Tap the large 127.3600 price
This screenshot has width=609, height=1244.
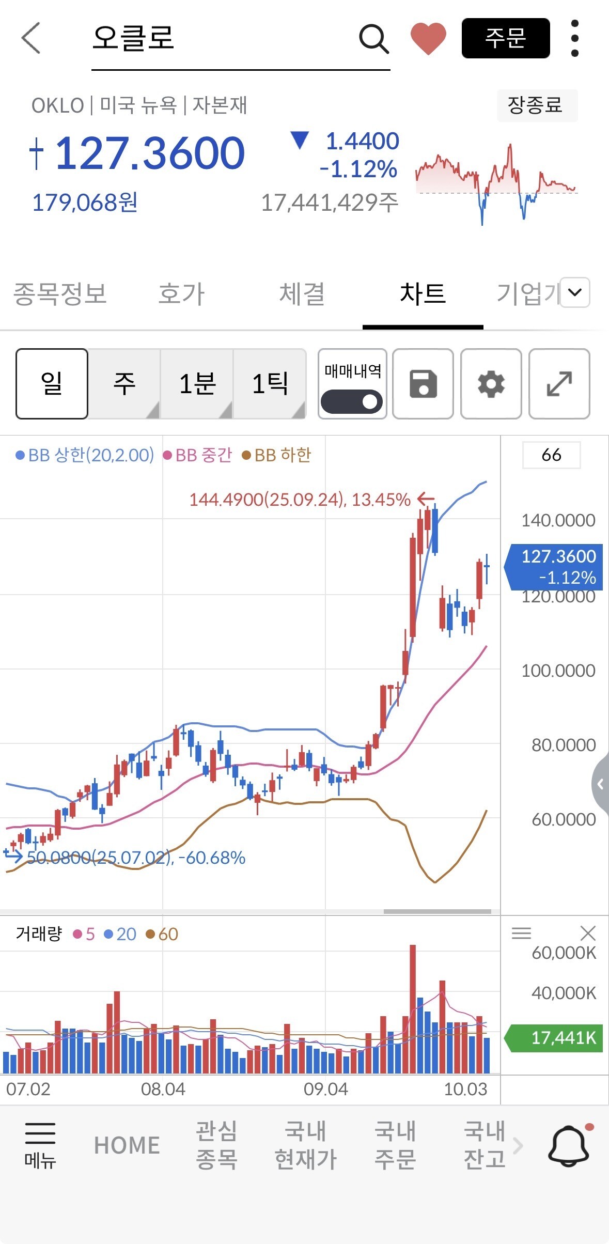coord(149,153)
